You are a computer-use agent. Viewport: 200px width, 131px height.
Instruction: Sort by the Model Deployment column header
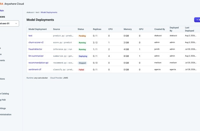click(38, 29)
